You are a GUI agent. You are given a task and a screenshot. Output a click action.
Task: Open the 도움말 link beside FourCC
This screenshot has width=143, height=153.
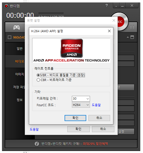(96, 105)
